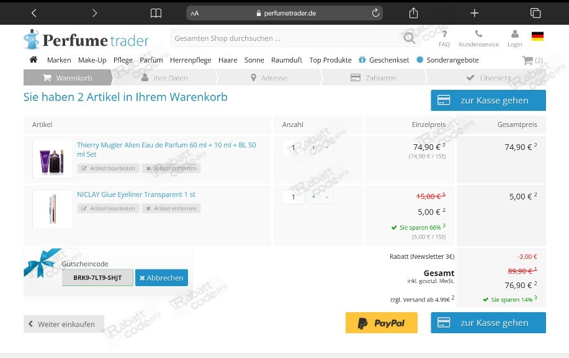This screenshot has width=569, height=358.
Task: Open the Raumduft menu
Action: click(287, 60)
